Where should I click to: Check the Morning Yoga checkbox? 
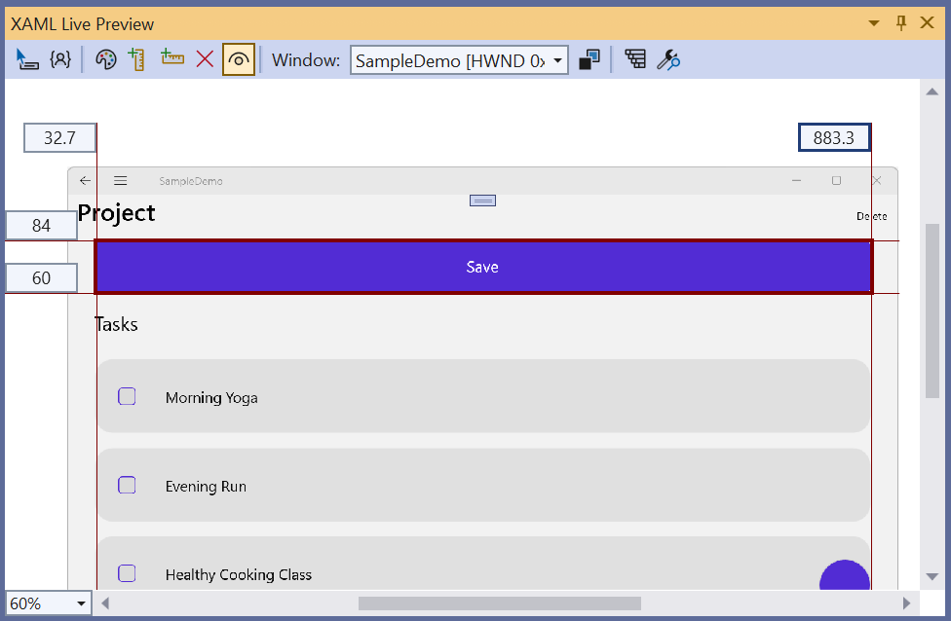[127, 396]
